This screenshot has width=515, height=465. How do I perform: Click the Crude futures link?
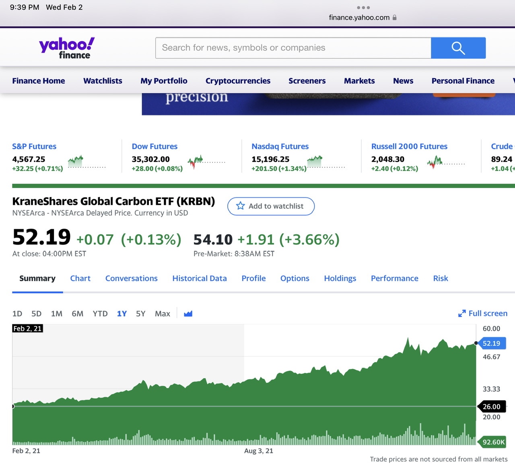click(x=502, y=146)
